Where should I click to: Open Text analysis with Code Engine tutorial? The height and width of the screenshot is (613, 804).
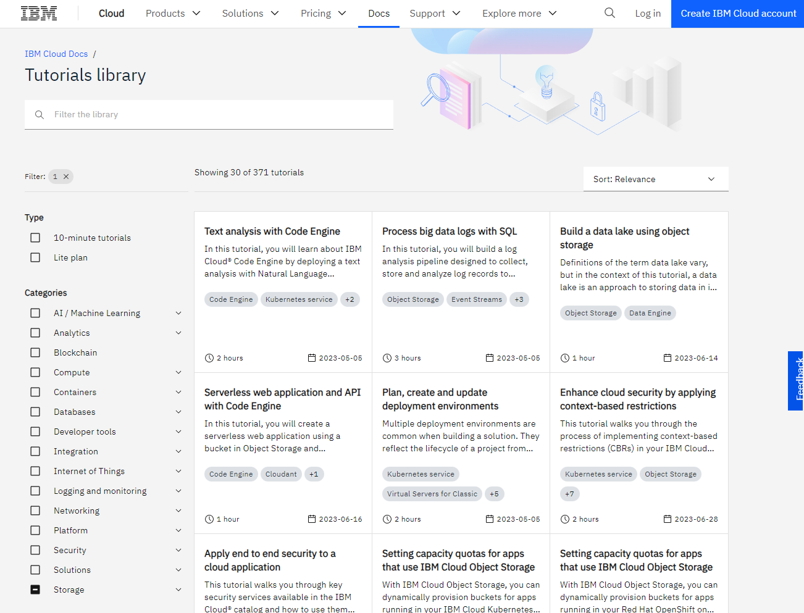272,231
